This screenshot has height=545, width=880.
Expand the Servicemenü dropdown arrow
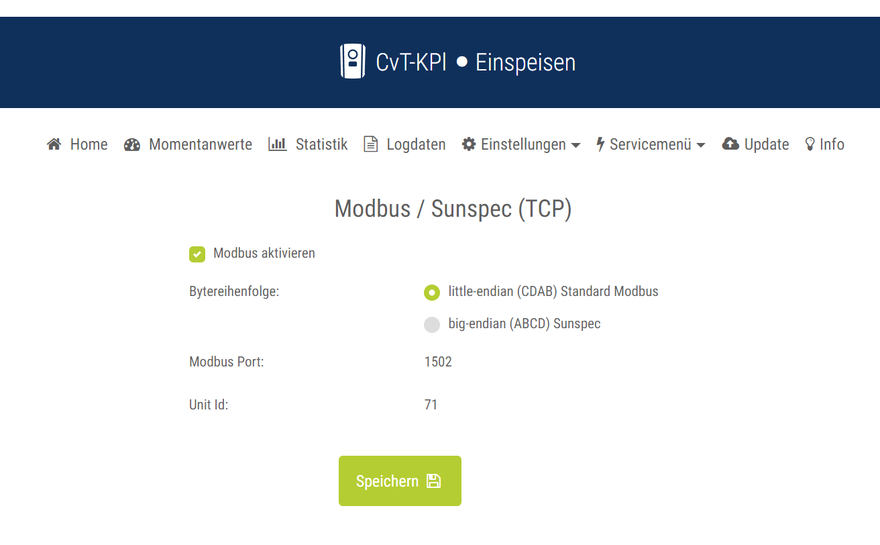[x=701, y=145]
